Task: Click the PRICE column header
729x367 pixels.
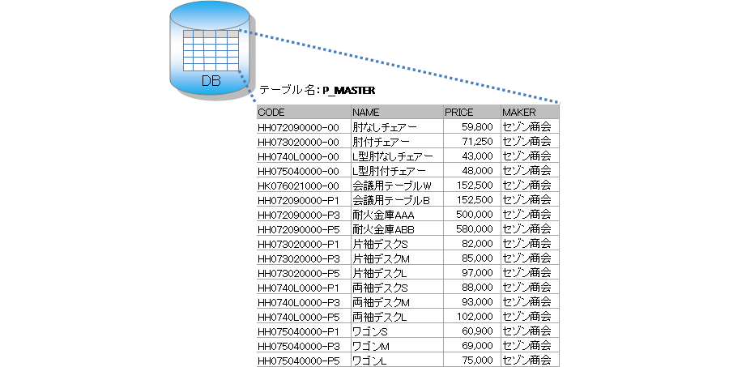Action: click(469, 112)
